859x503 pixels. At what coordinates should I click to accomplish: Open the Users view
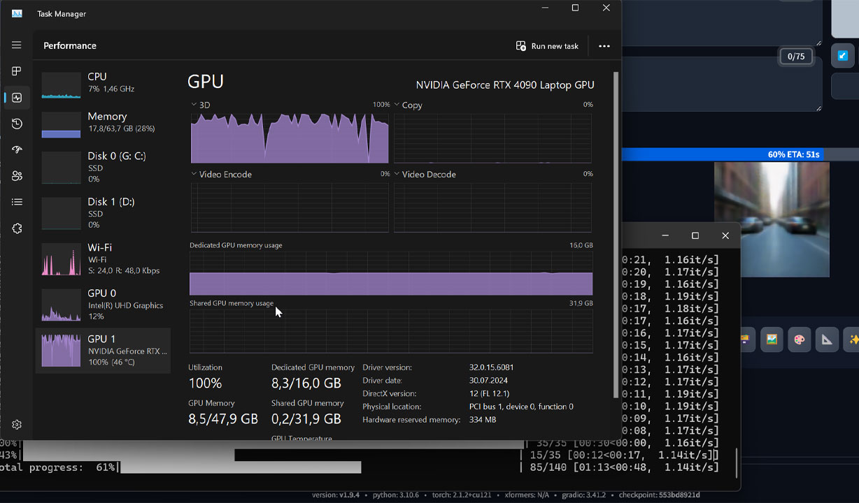[x=16, y=175]
